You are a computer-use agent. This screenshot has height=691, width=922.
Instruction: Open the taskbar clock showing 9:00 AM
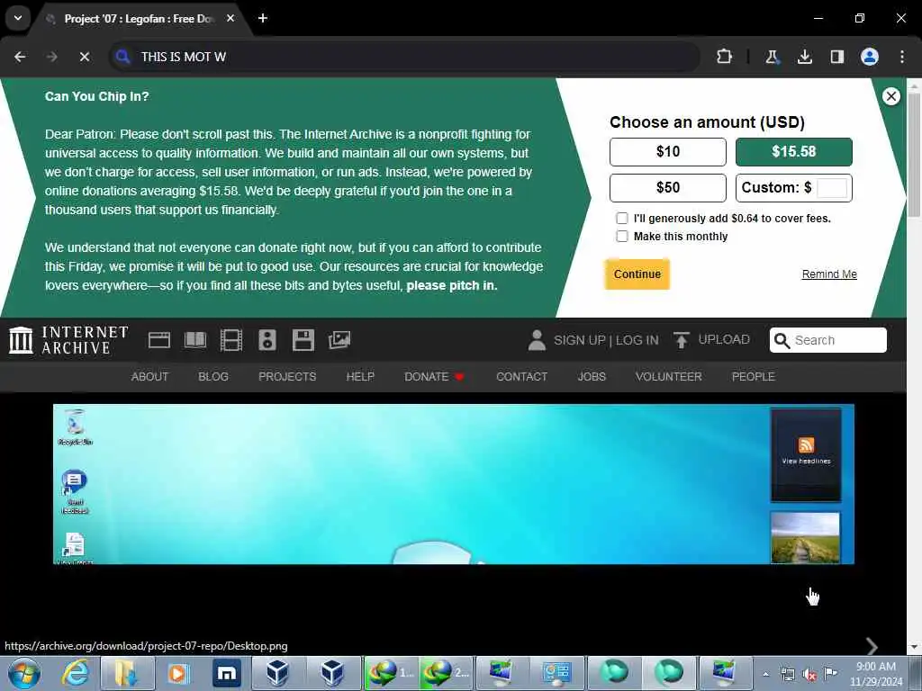pos(876,674)
